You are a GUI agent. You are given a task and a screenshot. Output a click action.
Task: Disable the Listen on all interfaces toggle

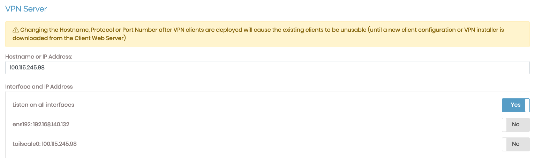click(515, 105)
